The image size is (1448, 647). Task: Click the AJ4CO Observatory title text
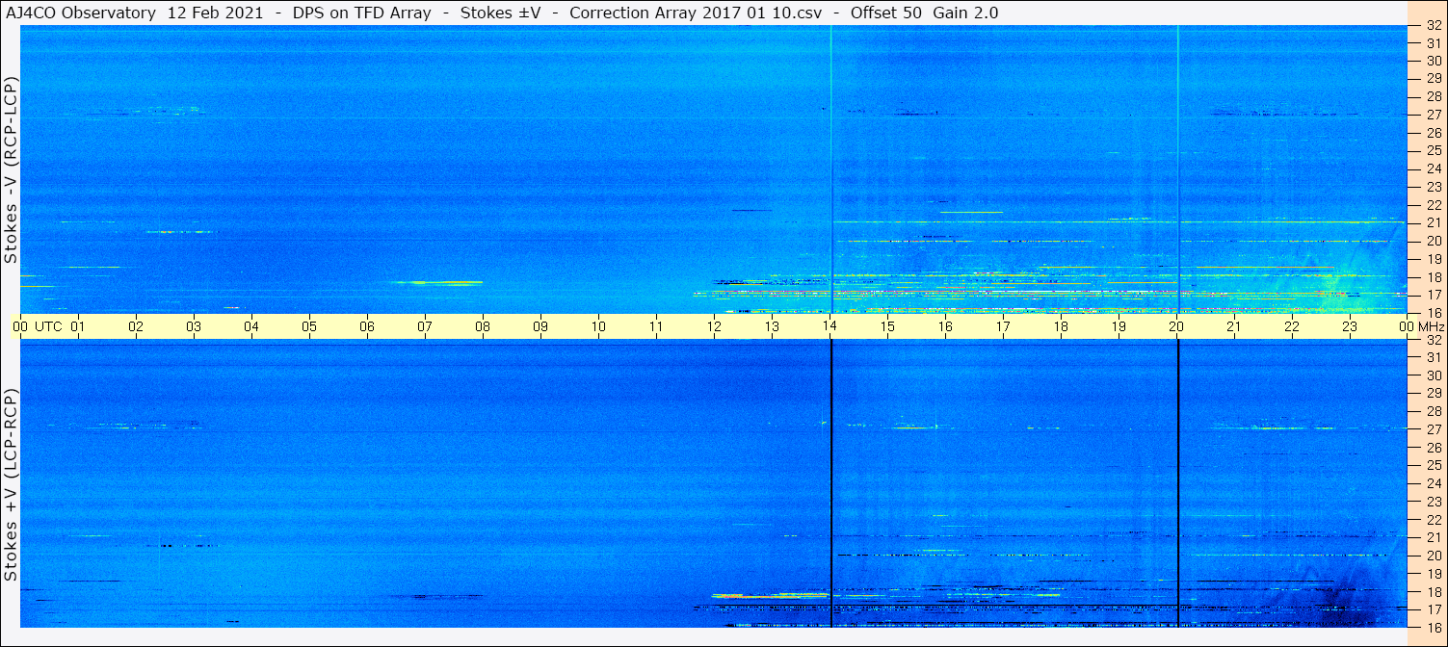pyautogui.click(x=80, y=13)
